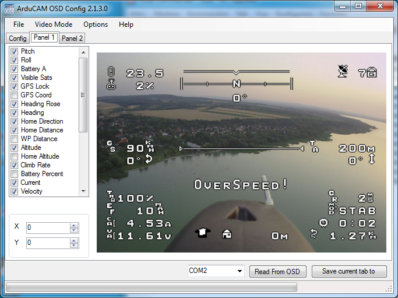Image resolution: width=398 pixels, height=298 pixels.
Task: Click the Read From OSD button
Action: [x=277, y=272]
